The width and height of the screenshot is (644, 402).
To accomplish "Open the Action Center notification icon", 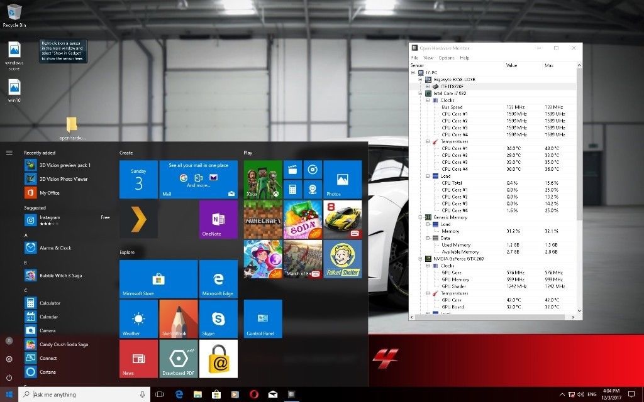I will tap(631, 394).
